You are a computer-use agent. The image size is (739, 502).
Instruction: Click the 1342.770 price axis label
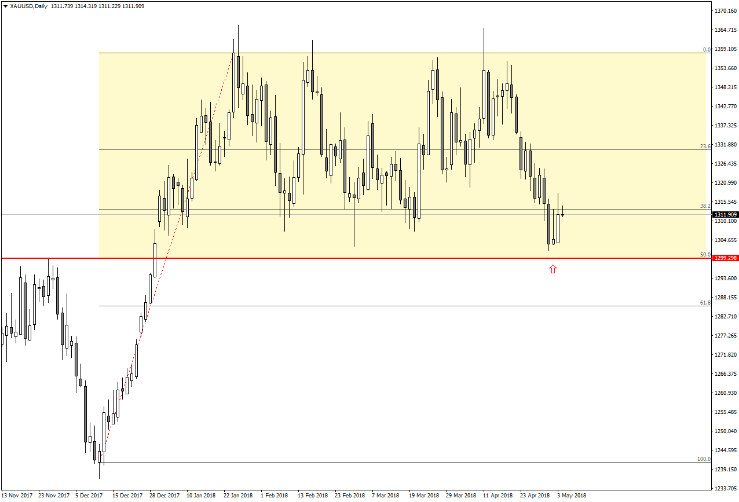pyautogui.click(x=726, y=107)
